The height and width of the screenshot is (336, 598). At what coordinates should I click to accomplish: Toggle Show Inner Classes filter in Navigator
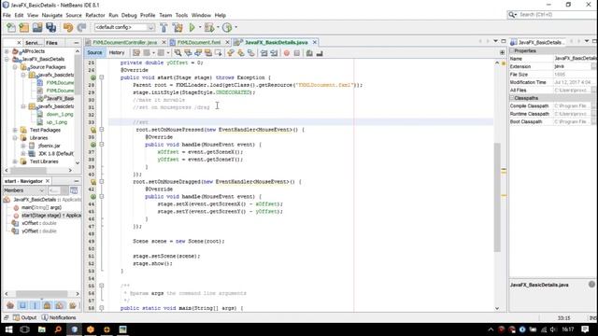click(x=60, y=305)
